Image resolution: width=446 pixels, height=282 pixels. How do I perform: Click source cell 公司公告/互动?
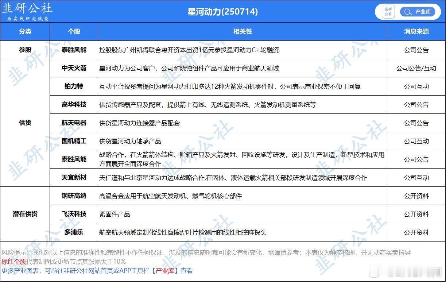pyautogui.click(x=416, y=68)
